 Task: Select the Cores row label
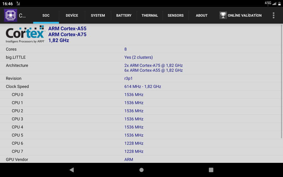click(11, 49)
